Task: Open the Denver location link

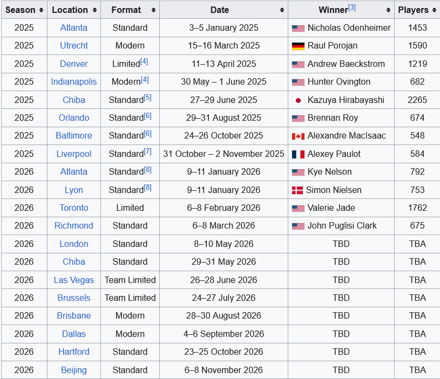Action: [x=74, y=64]
